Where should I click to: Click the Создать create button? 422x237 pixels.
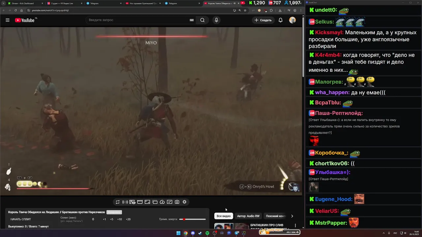click(x=263, y=20)
